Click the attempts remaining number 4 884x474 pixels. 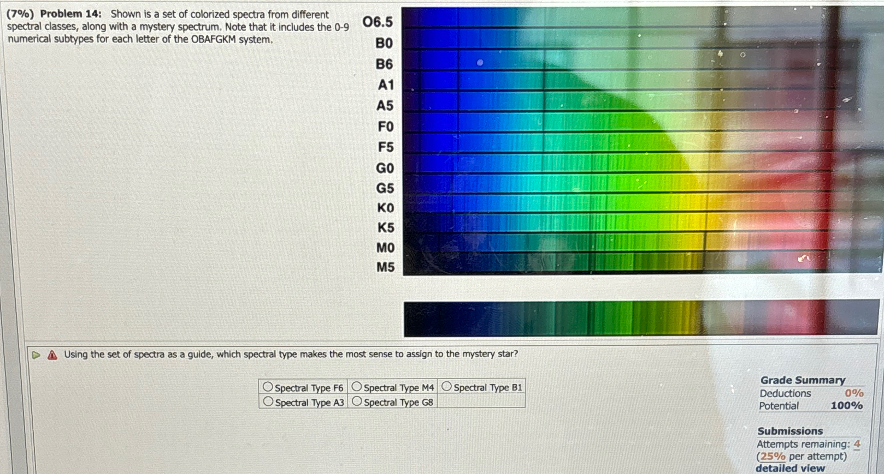click(x=857, y=444)
